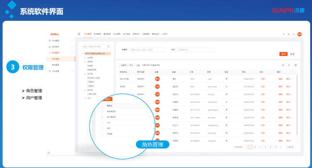Click the 重置 reset button
This screenshot has height=168, width=312.
point(293,54)
